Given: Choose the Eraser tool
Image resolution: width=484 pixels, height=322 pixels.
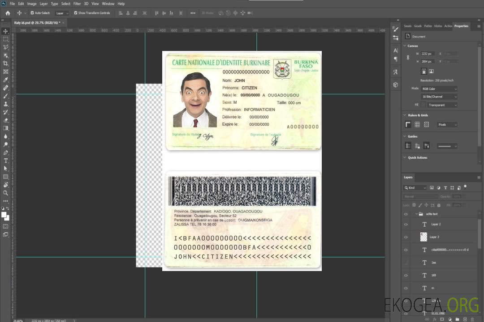Looking at the screenshot, I should point(6,120).
